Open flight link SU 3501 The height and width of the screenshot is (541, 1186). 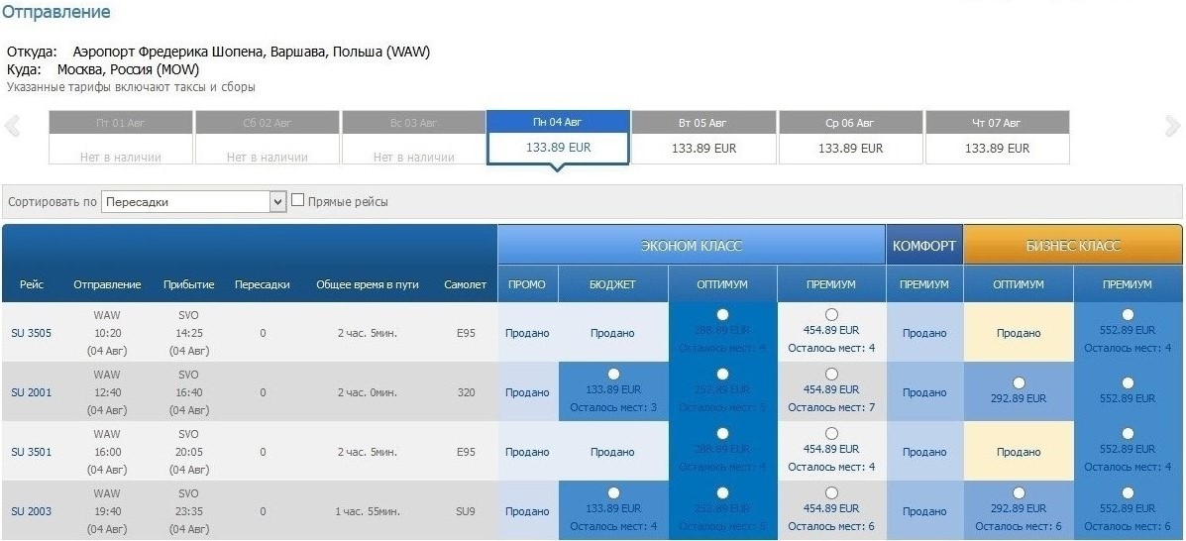click(x=31, y=453)
